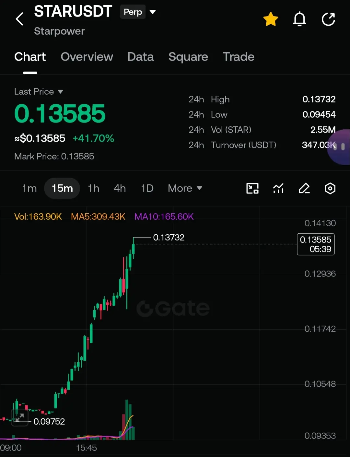The width and height of the screenshot is (350, 457).
Task: Select the 15m timeframe
Action: [62, 188]
